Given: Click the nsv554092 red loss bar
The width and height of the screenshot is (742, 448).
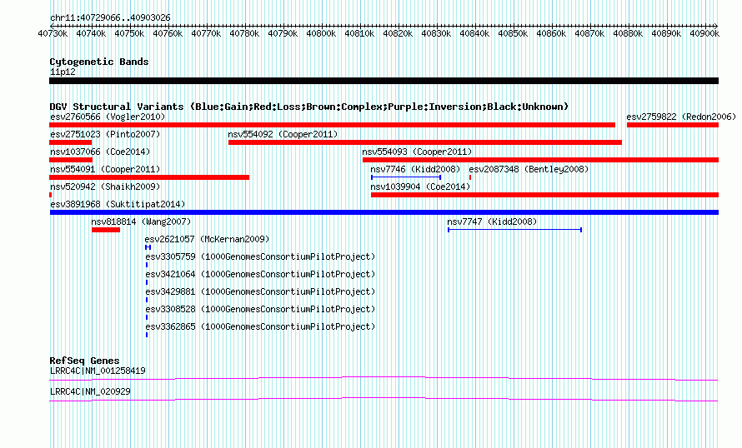Looking at the screenshot, I should tap(425, 142).
